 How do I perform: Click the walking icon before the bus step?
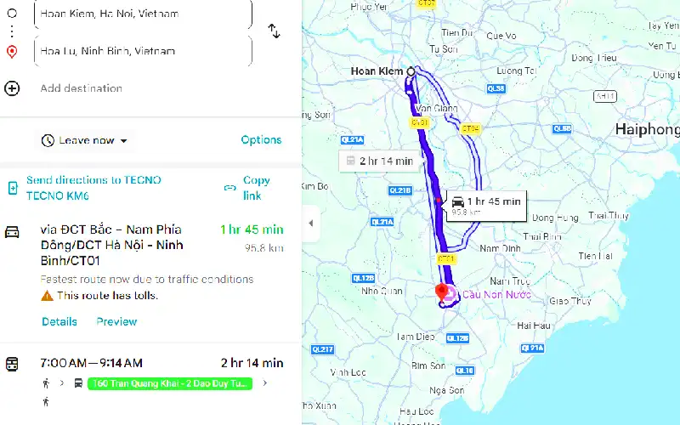pos(46,383)
